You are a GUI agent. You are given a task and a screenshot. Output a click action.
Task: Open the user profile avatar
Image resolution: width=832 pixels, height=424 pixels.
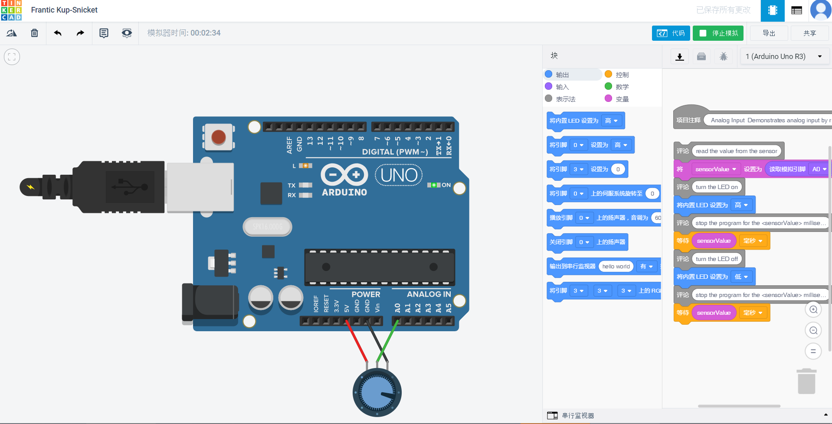(821, 10)
